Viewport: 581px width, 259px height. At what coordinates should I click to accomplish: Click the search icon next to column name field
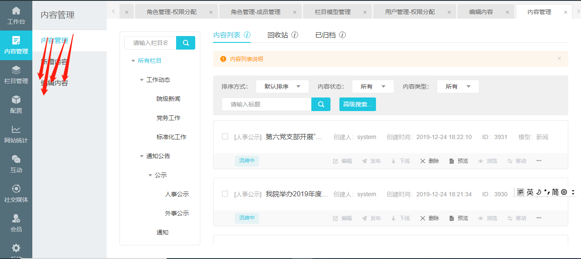point(185,43)
